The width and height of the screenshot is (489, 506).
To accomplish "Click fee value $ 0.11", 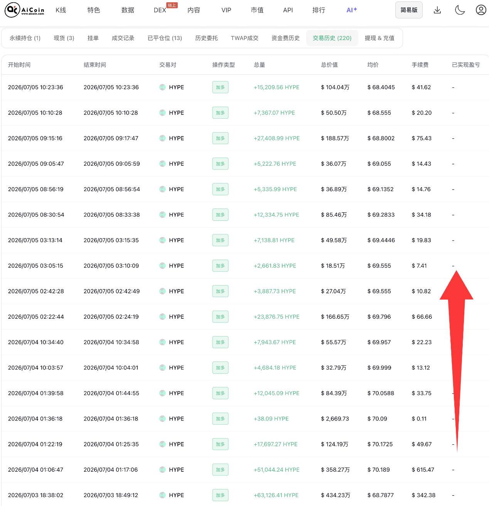I will click(419, 419).
